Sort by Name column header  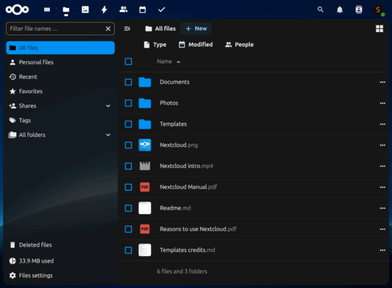(169, 61)
